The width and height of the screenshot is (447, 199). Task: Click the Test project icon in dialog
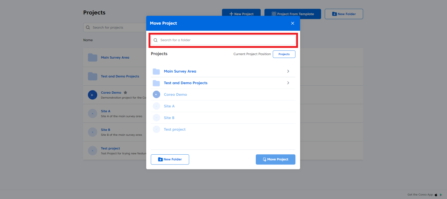coord(156,129)
